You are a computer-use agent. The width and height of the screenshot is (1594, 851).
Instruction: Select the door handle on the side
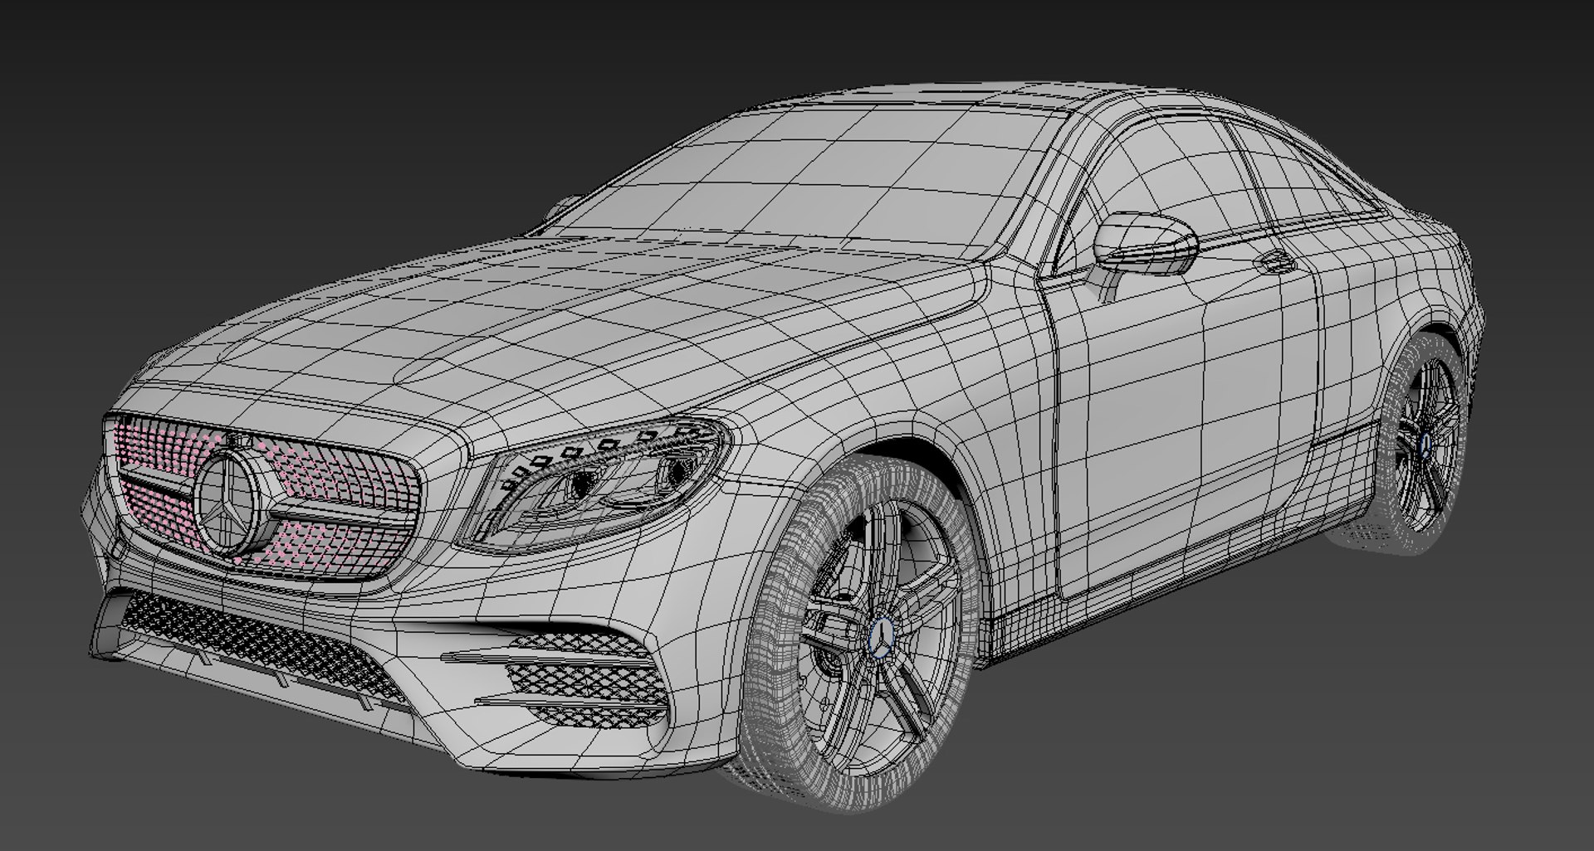(1275, 261)
